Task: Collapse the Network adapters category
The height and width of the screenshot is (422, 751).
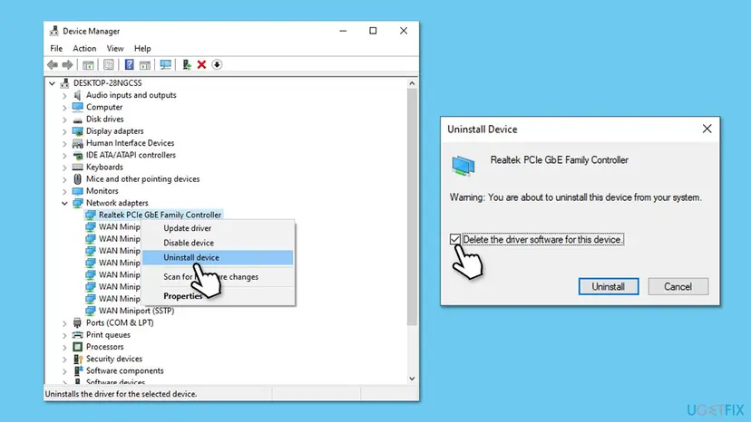Action: (64, 203)
